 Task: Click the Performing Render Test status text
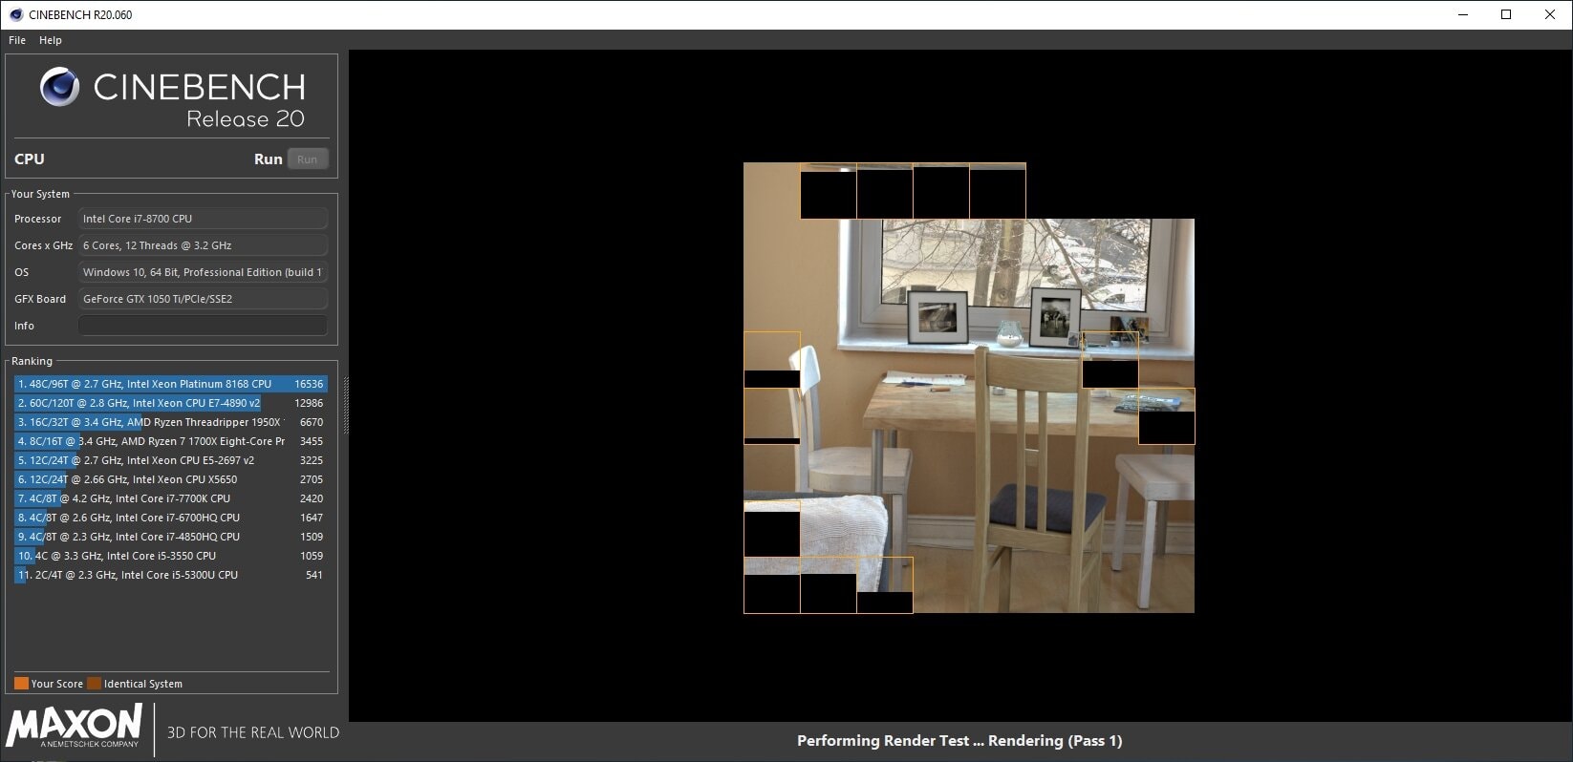tap(959, 741)
